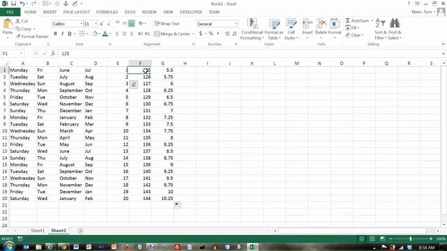The height and width of the screenshot is (251, 447).
Task: Click zoom in plus button
Action: (431, 238)
